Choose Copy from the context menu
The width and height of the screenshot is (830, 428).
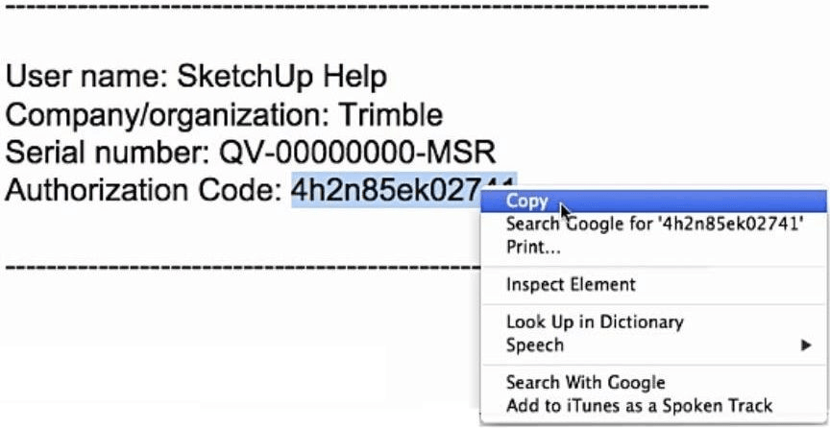pos(653,202)
